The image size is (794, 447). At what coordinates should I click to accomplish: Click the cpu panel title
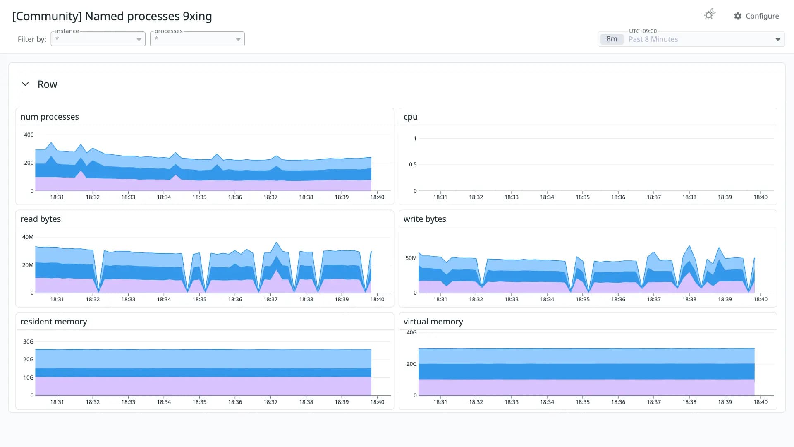click(411, 117)
